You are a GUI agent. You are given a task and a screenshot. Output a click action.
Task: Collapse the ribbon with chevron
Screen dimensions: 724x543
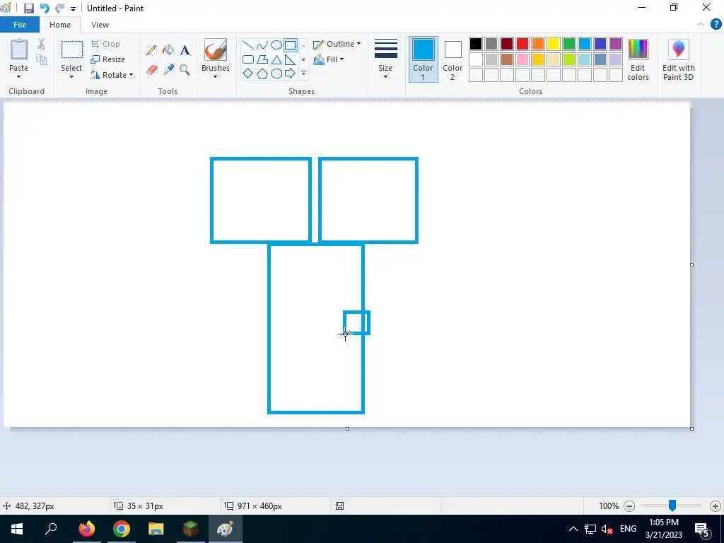coord(701,25)
